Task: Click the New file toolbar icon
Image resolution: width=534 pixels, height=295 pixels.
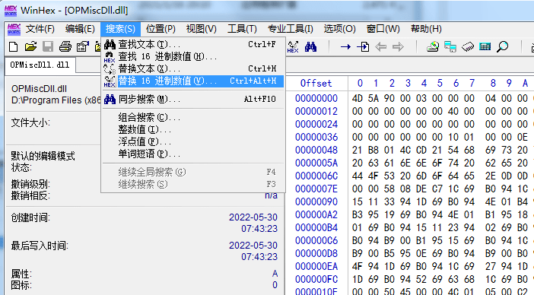Action: [x=13, y=46]
